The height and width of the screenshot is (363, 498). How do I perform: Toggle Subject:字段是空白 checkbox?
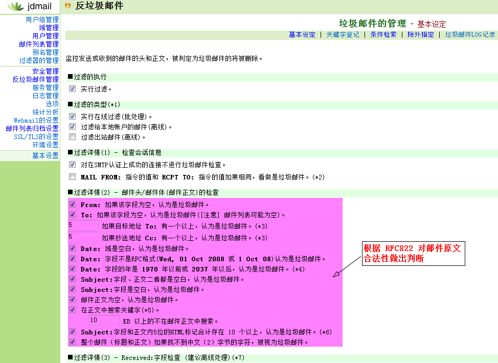(x=73, y=289)
